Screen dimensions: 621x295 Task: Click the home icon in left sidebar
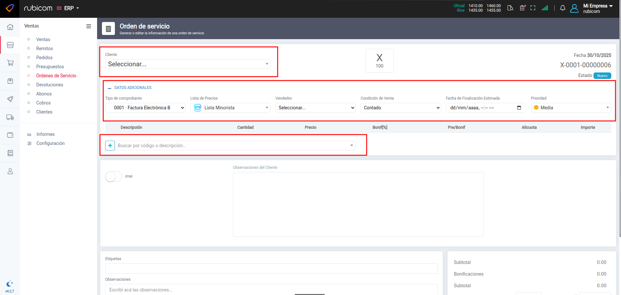coord(10,27)
